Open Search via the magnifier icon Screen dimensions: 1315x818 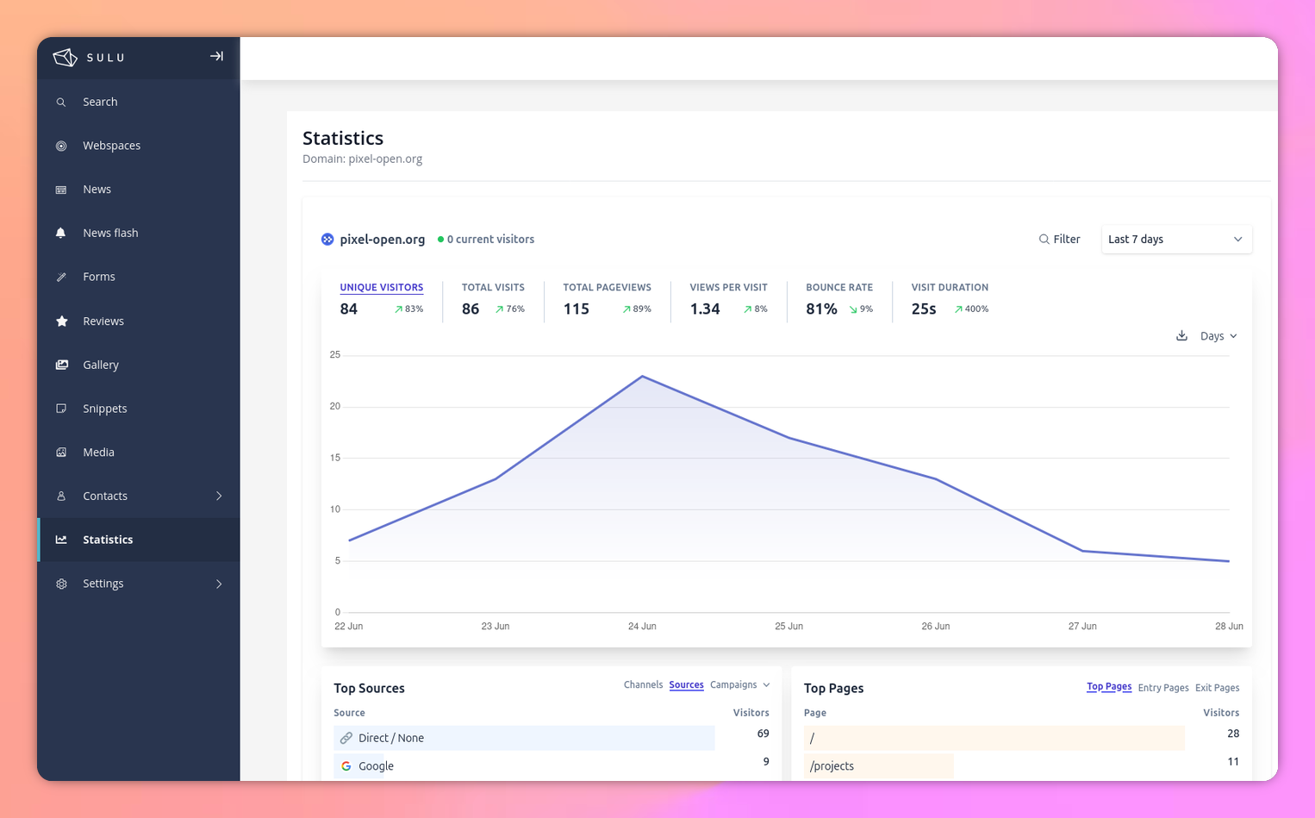coord(61,103)
